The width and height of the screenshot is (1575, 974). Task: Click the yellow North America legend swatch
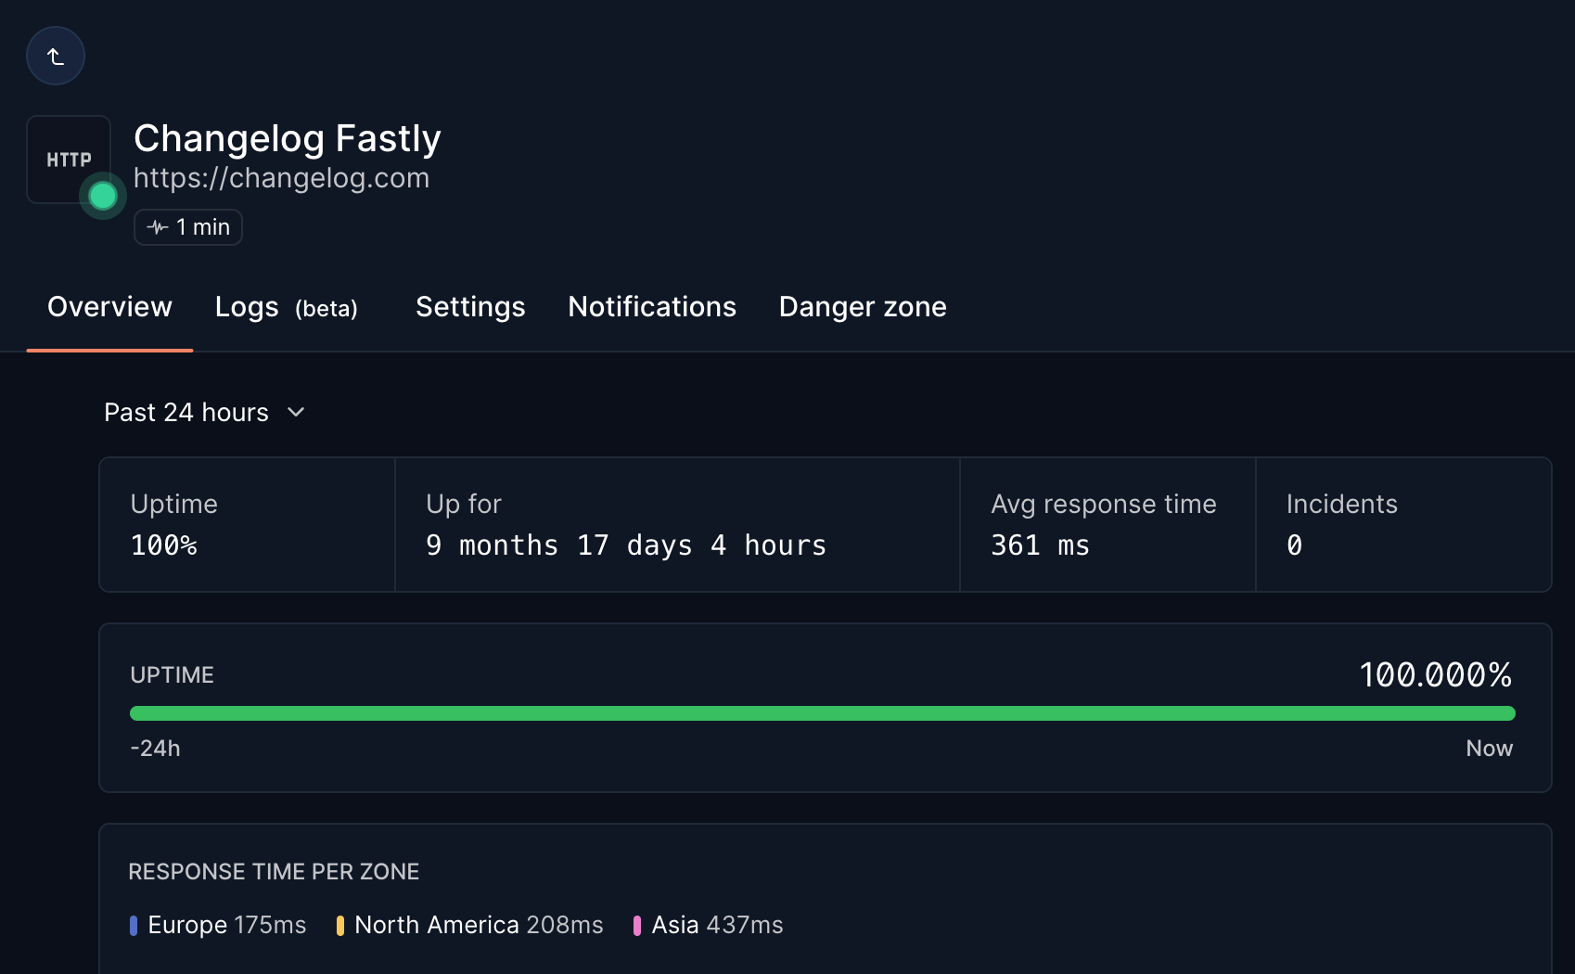pyautogui.click(x=340, y=926)
